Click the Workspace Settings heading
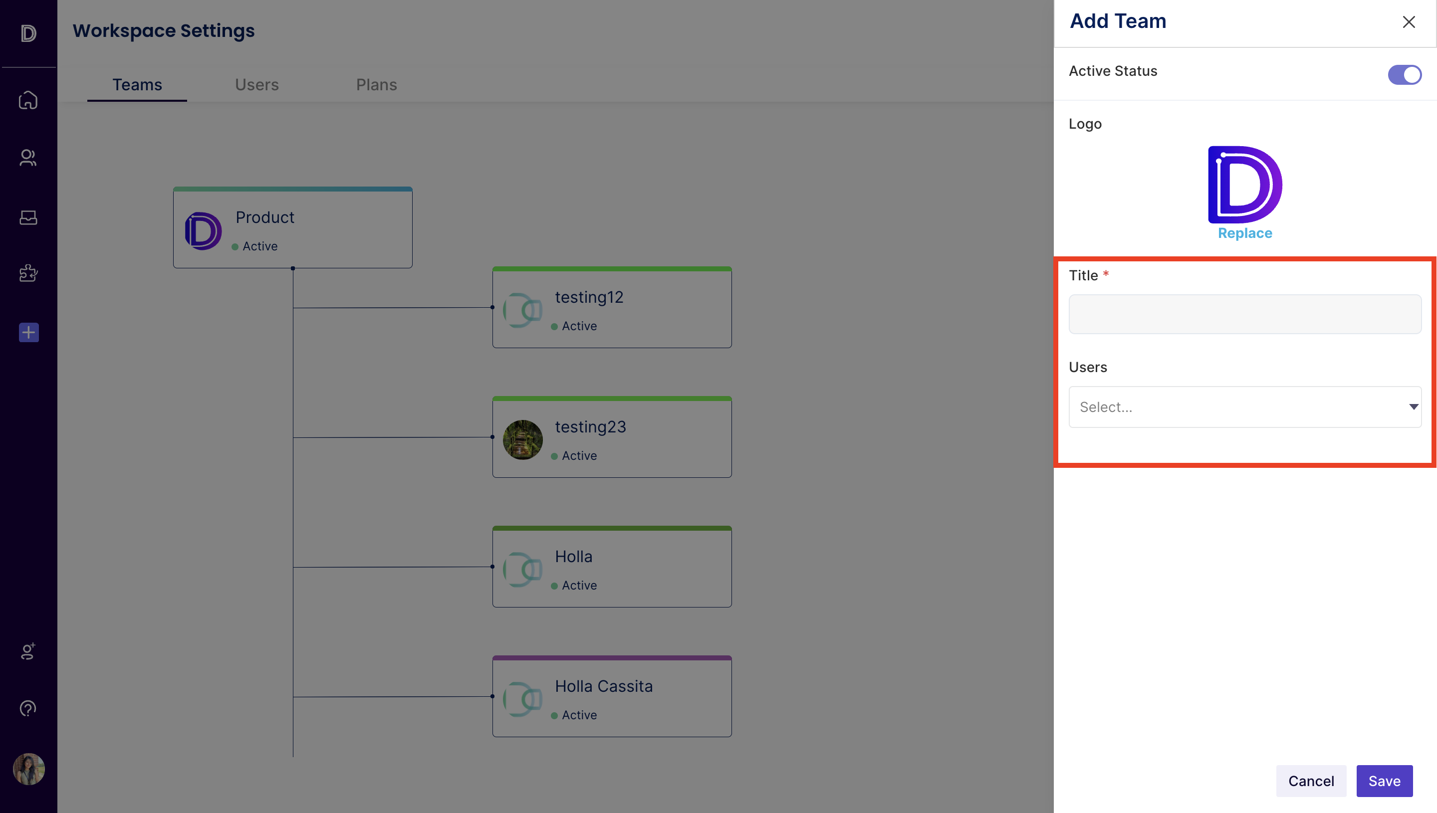The width and height of the screenshot is (1437, 813). [x=164, y=31]
